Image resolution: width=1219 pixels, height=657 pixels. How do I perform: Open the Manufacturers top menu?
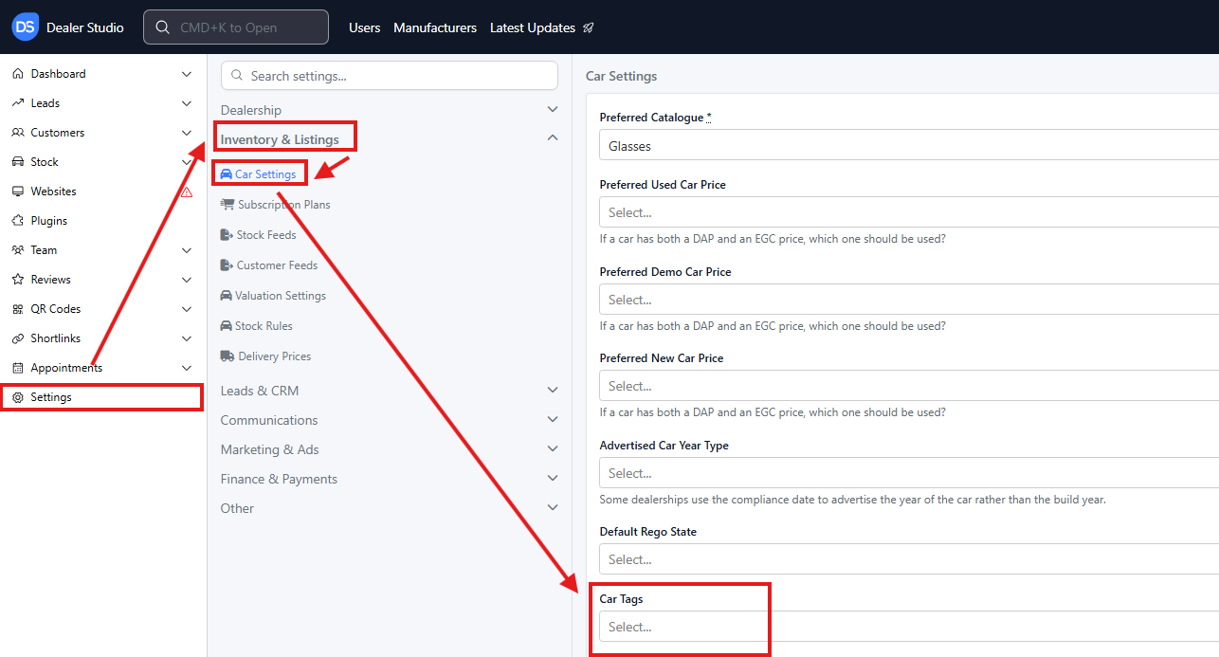pos(435,28)
